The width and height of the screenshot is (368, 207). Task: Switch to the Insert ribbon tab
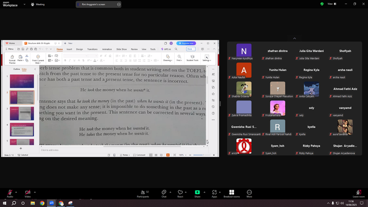69,49
